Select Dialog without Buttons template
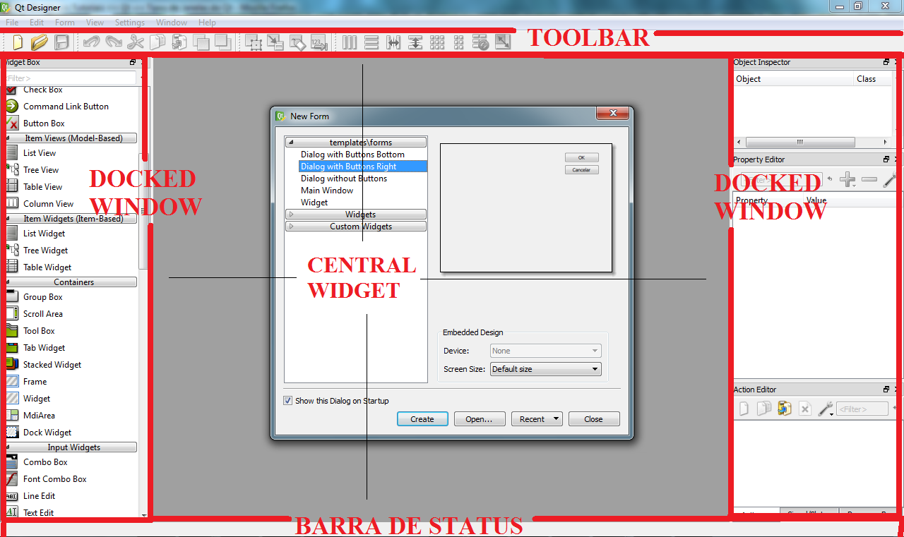The image size is (904, 537). pos(344,179)
